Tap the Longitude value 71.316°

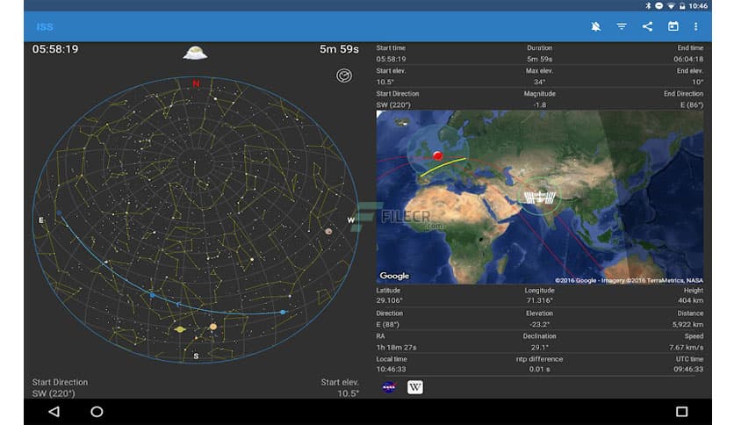pos(539,300)
